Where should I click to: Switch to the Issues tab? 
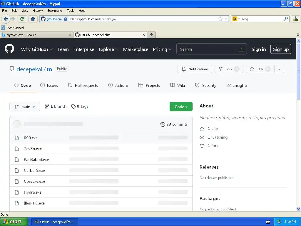[x=49, y=85]
